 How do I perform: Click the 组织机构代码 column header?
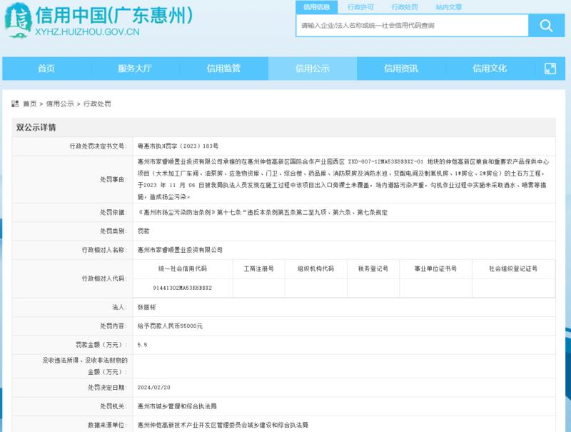315,268
